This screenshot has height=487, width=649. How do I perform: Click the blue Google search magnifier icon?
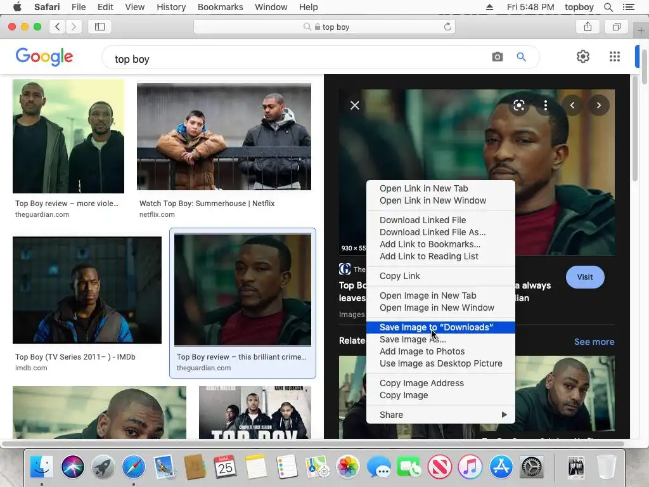(521, 56)
